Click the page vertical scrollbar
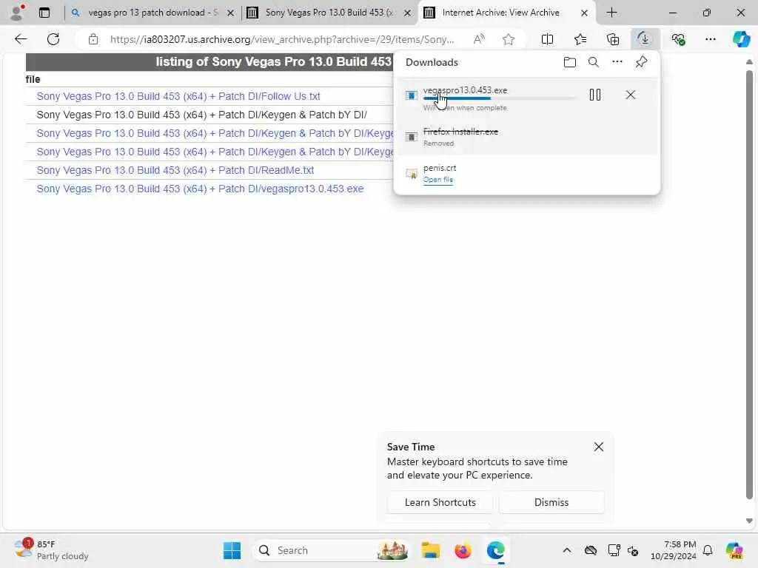This screenshot has width=758, height=568. click(749, 285)
